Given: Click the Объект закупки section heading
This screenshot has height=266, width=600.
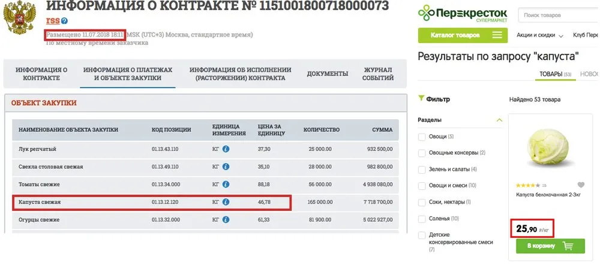Looking at the screenshot, I should tap(44, 103).
